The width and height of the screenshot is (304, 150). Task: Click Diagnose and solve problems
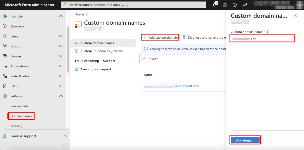(204, 37)
